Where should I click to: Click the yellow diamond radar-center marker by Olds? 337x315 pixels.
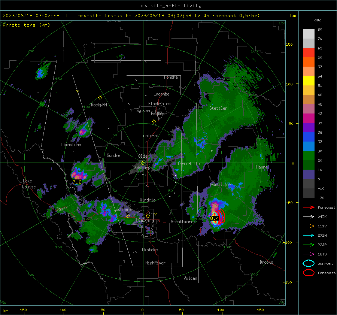click(143, 163)
